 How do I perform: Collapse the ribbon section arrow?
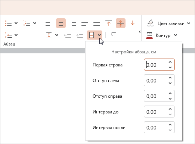click(140, 32)
